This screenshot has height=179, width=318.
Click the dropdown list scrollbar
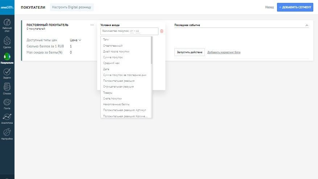(152, 51)
